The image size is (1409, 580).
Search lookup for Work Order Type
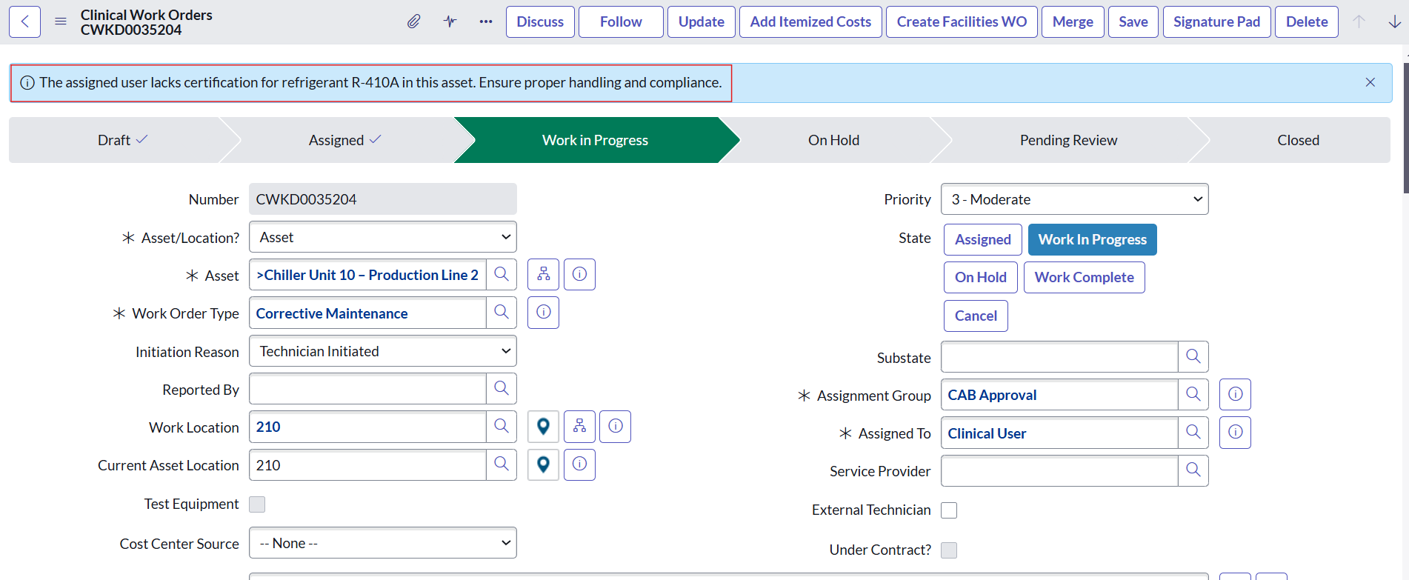pos(502,313)
